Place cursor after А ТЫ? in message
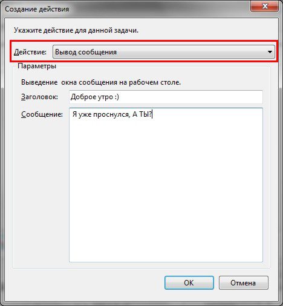 click(152, 114)
